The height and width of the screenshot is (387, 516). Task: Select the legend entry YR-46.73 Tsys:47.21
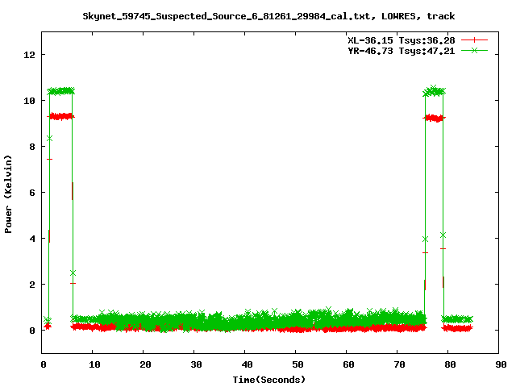point(402,51)
